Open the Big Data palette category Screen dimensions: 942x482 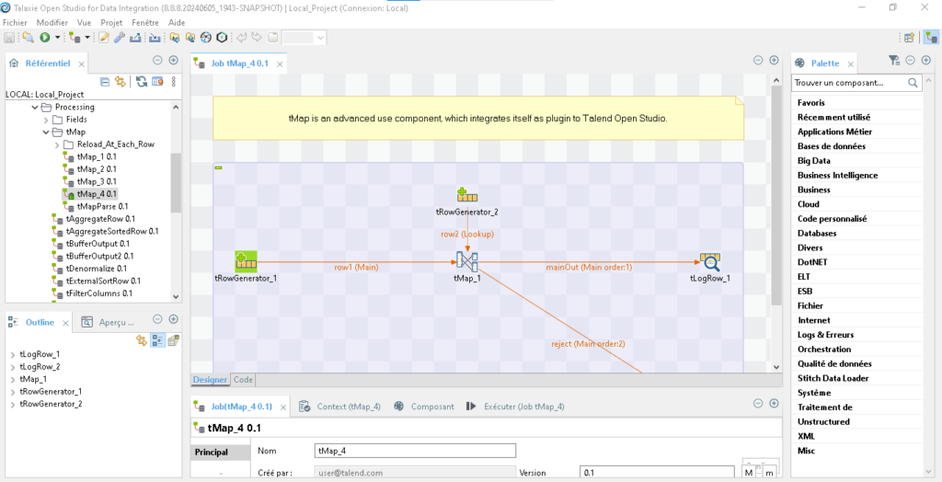tap(814, 161)
